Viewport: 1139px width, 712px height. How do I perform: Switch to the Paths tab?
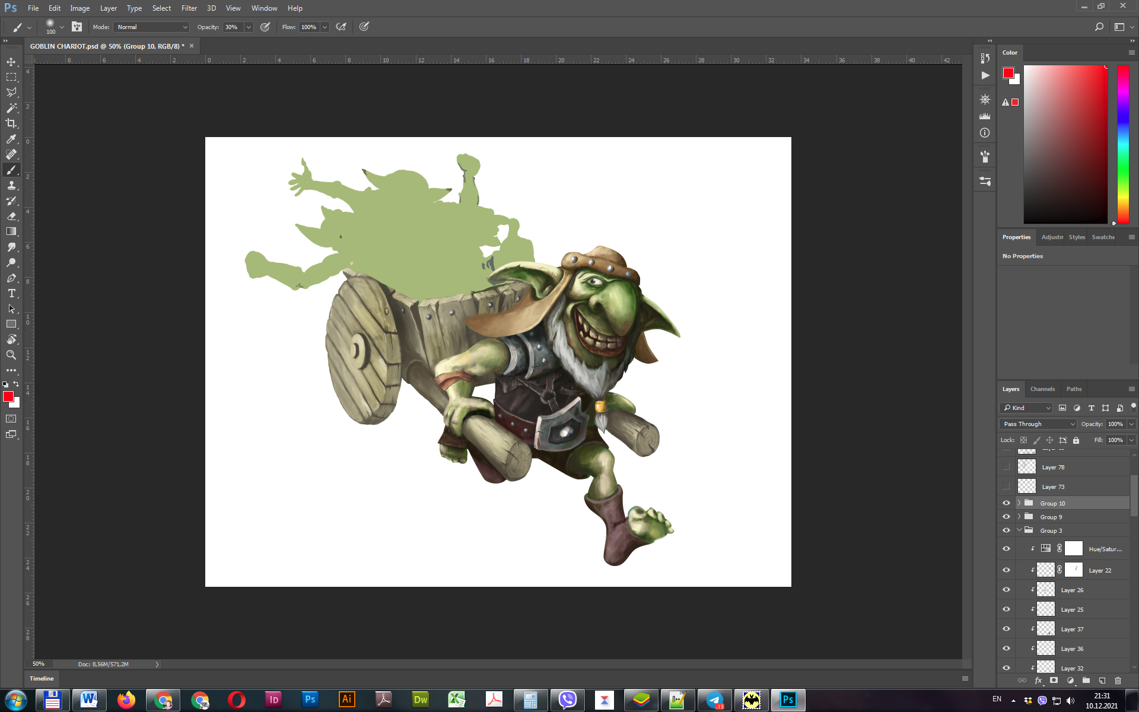[1074, 389]
